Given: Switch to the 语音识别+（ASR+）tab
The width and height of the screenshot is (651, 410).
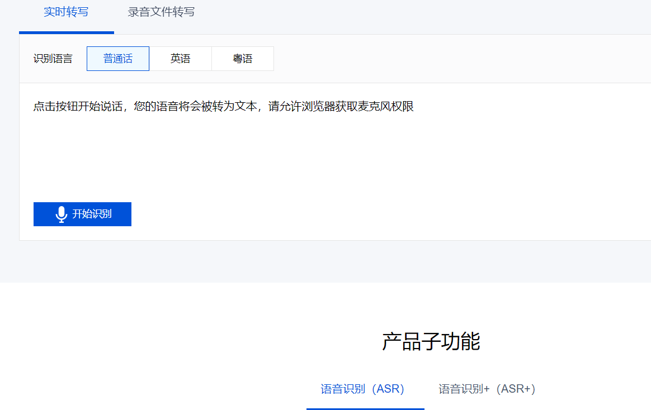Looking at the screenshot, I should 487,389.
